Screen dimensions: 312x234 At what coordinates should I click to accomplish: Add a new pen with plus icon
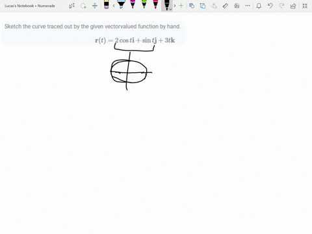click(181, 6)
